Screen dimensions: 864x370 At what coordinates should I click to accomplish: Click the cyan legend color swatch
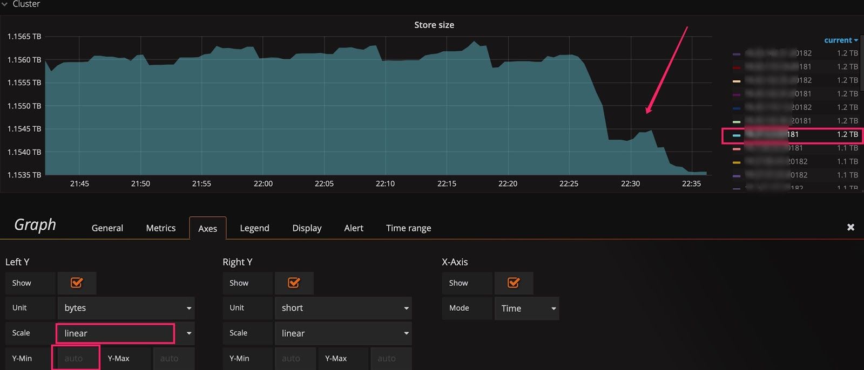coord(737,135)
